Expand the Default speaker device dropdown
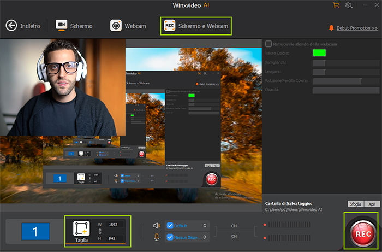The image size is (382, 252). click(x=205, y=225)
